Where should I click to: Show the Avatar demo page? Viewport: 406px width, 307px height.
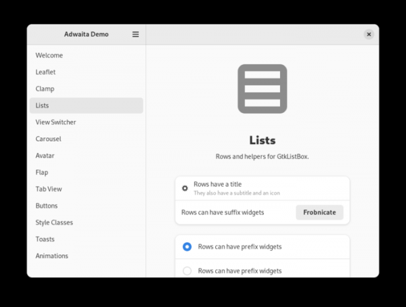tap(45, 156)
